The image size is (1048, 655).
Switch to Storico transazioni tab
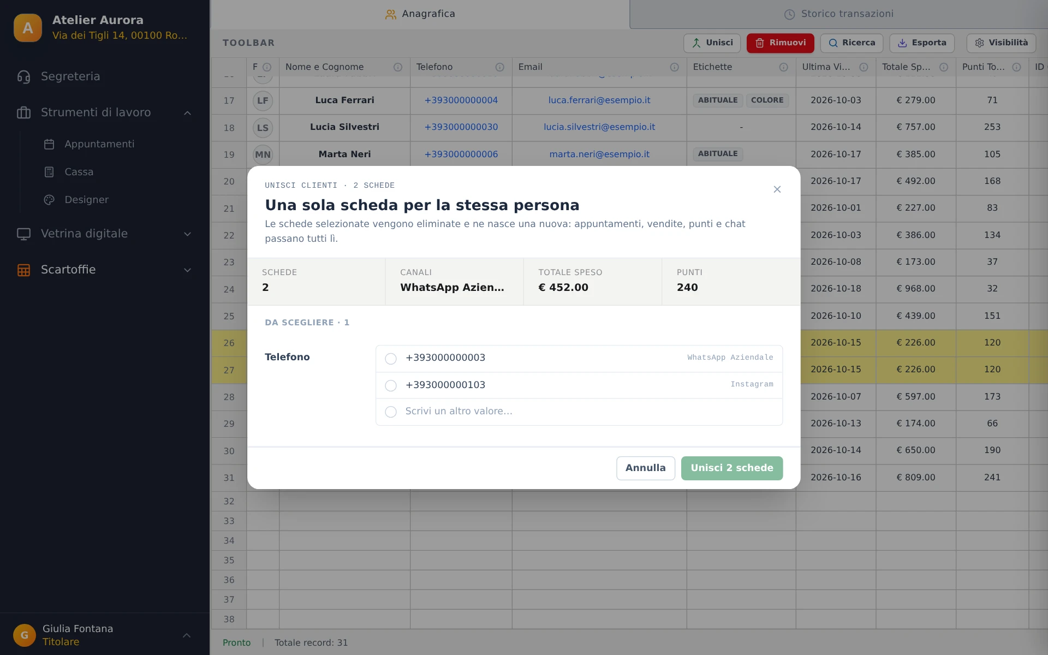(838, 14)
